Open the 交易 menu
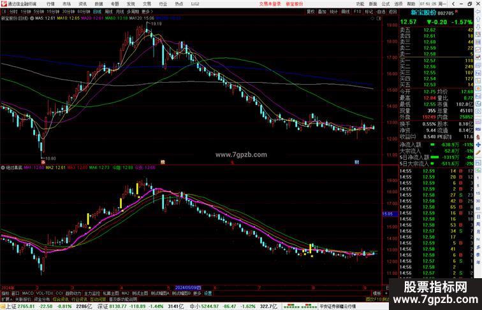Screen dimensions: 482x310 (147, 4)
